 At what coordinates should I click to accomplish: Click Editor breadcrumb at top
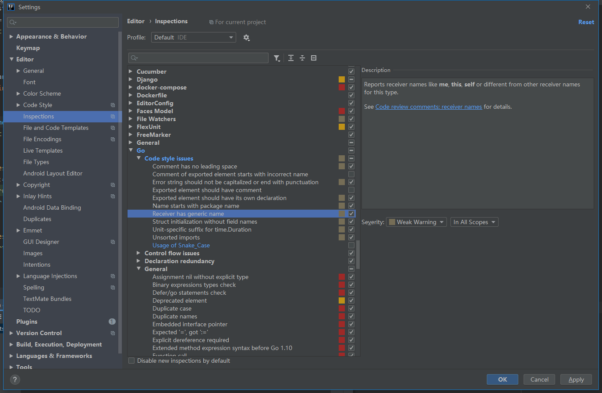click(136, 21)
